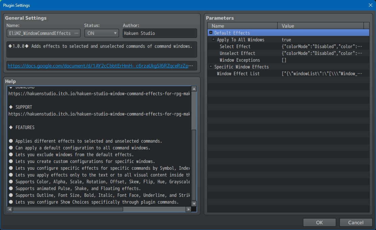Click 'Supports Outline, Font Size, Bold' line
The image size is (376, 230).
103,195
